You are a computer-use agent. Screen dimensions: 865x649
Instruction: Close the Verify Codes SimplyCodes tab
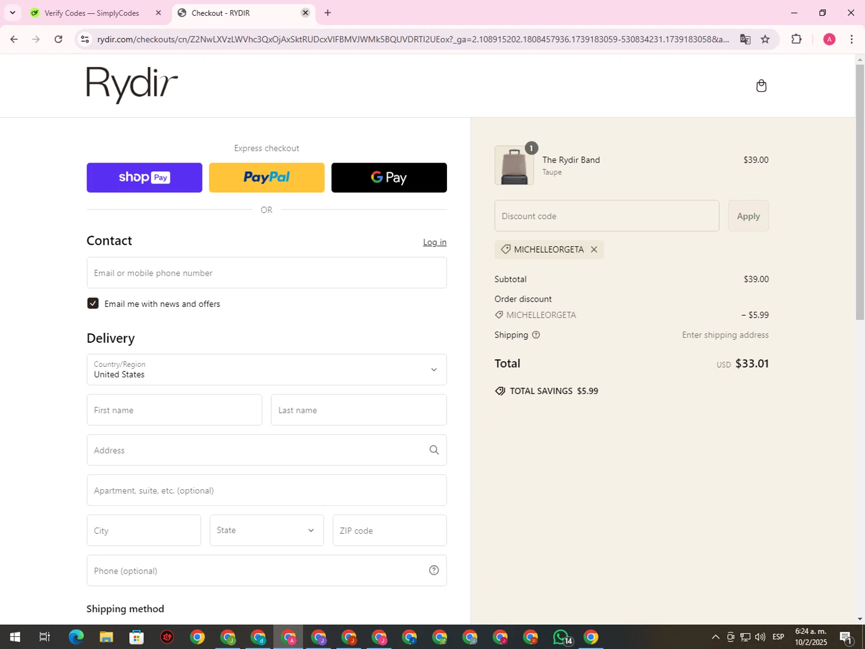159,13
